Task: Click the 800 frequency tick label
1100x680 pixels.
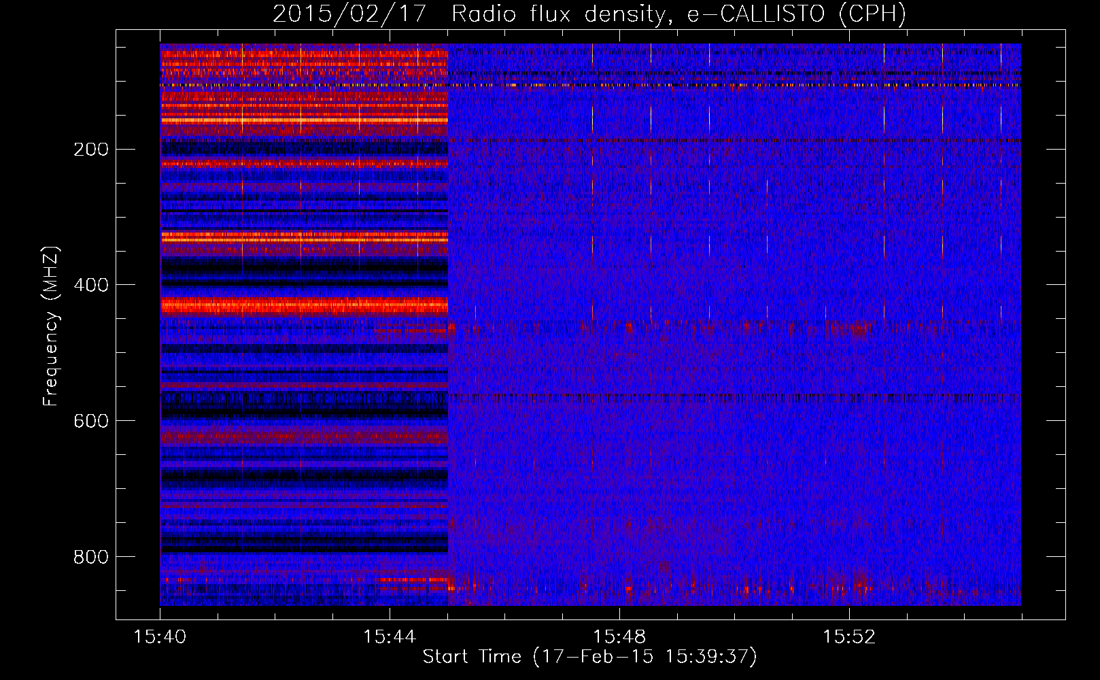Action: (x=91, y=557)
